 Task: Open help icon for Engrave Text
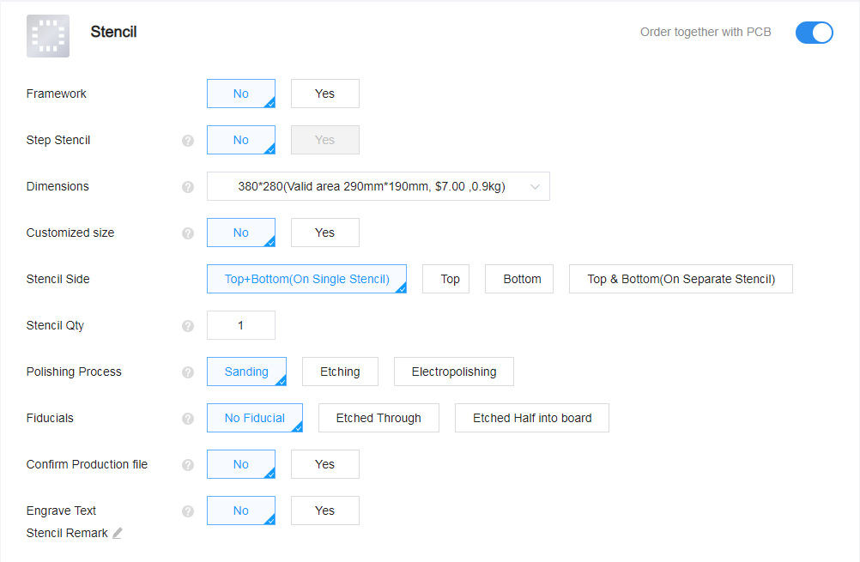(188, 511)
